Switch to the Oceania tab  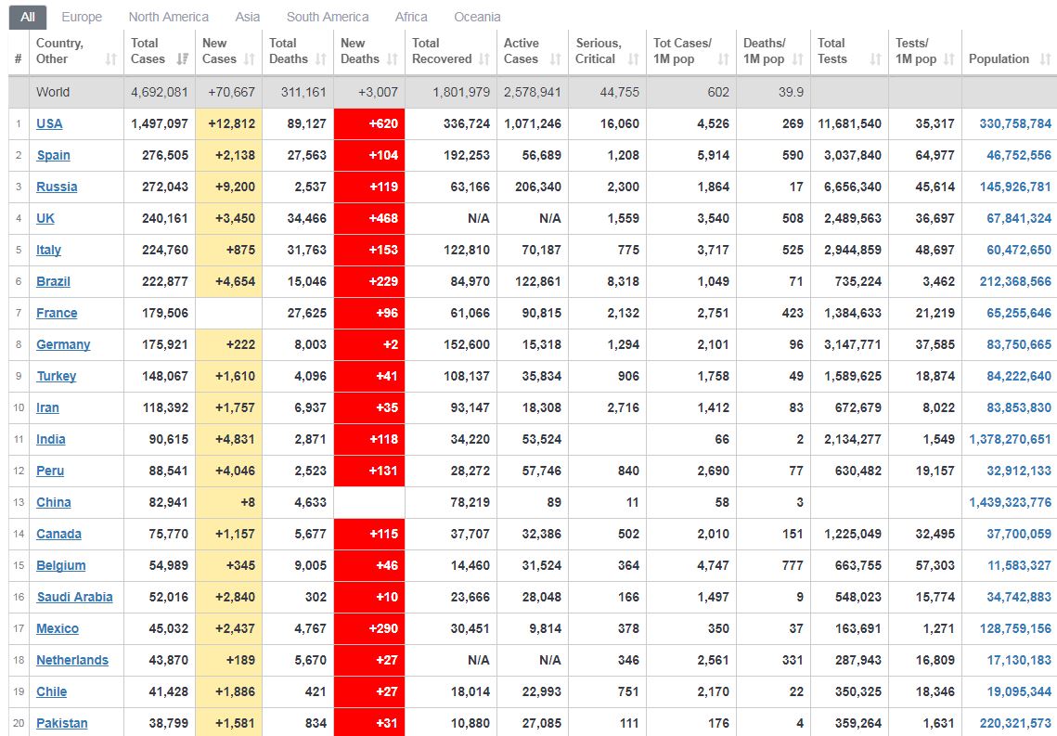pos(477,17)
